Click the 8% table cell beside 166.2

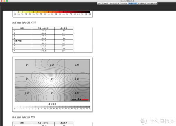64,31
